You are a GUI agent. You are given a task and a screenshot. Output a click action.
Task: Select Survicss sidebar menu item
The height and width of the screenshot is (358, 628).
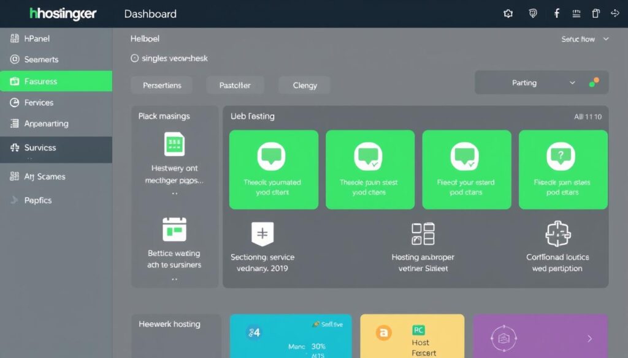[40, 148]
